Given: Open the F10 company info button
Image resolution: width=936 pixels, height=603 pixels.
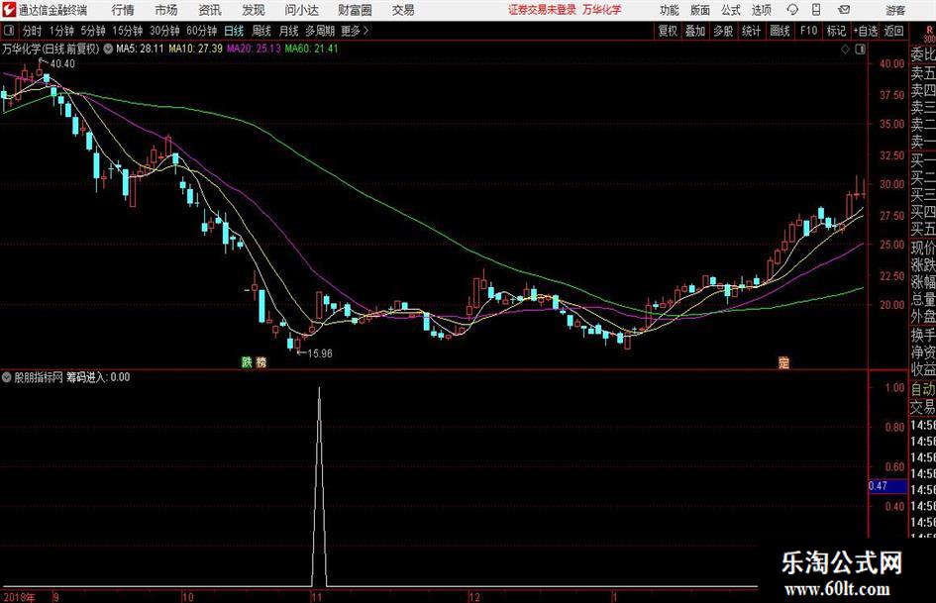Looking at the screenshot, I should [x=808, y=31].
